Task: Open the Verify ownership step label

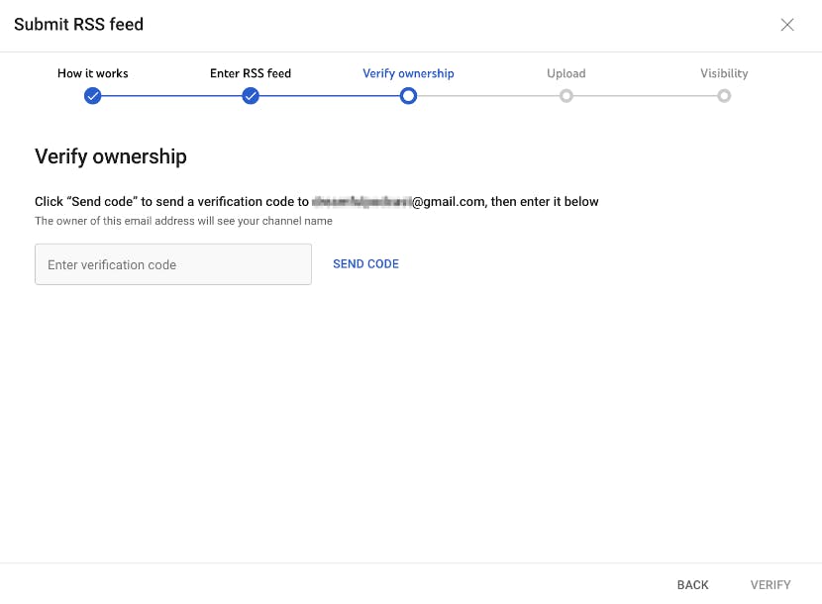Action: pos(408,73)
